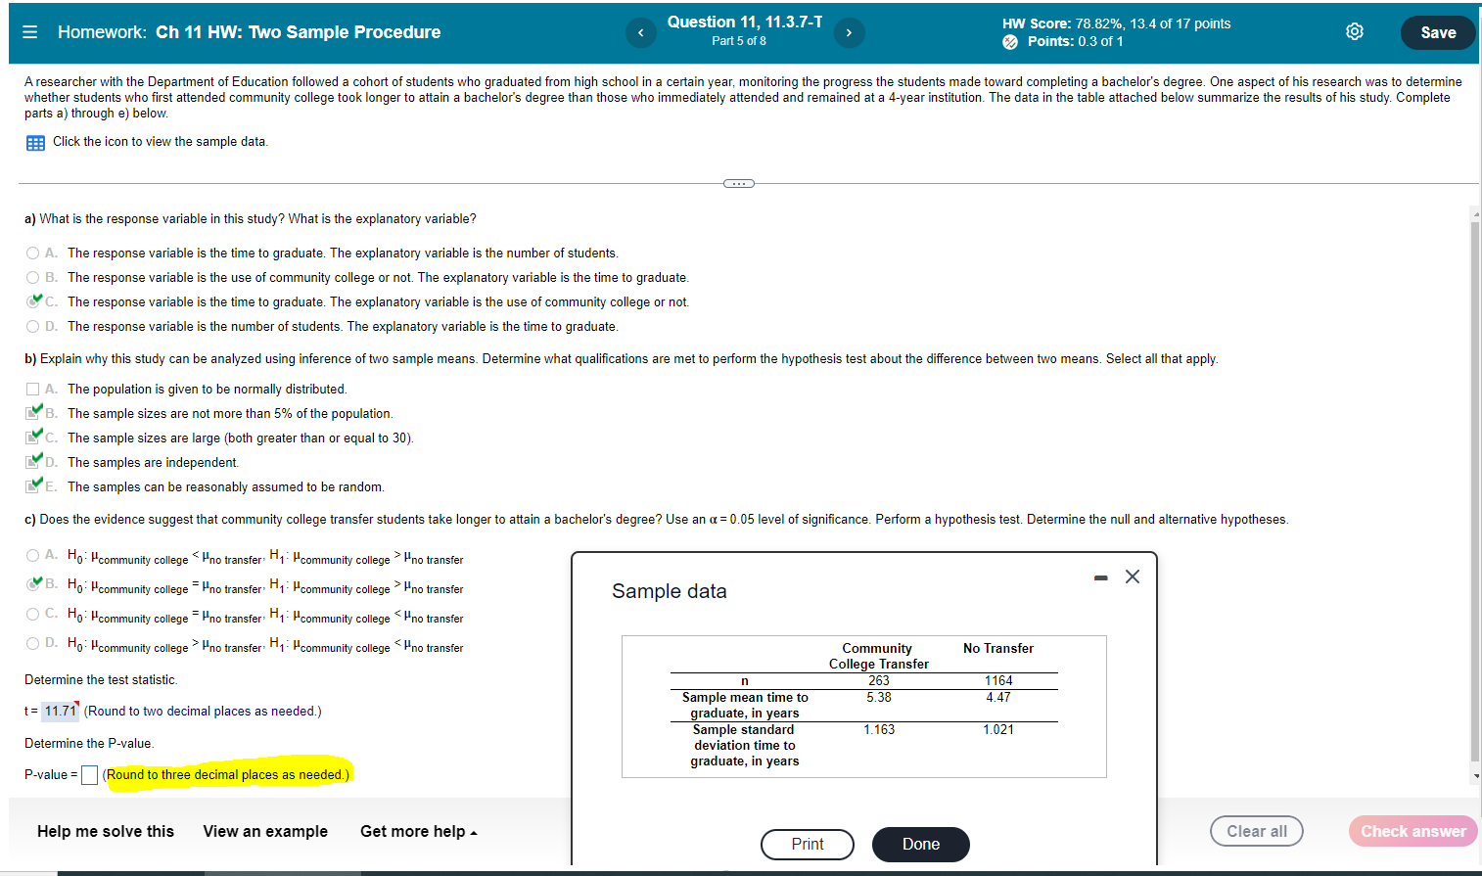Print the sample data
This screenshot has height=876, width=1482.
(807, 844)
